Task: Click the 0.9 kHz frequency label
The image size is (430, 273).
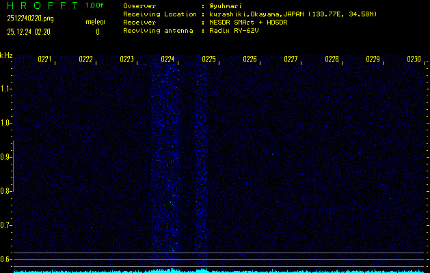Action: tap(5, 157)
